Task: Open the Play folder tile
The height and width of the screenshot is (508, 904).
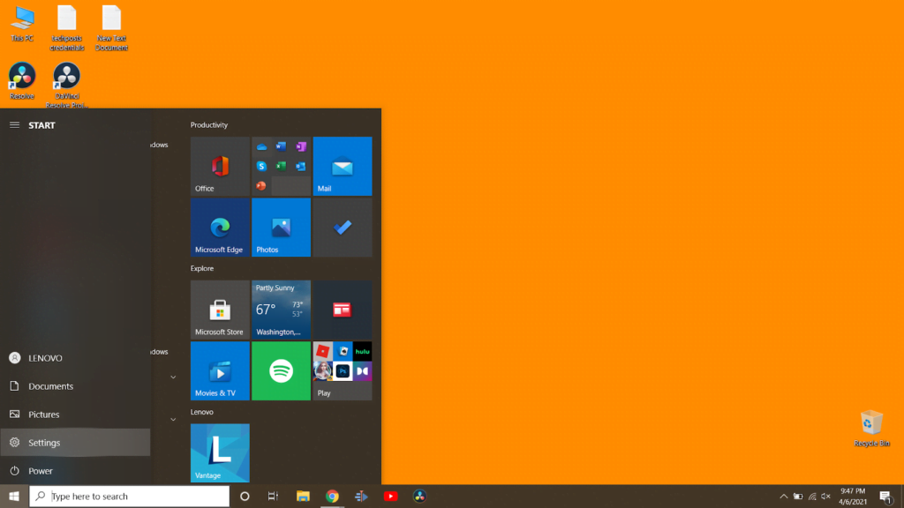Action: (342, 370)
